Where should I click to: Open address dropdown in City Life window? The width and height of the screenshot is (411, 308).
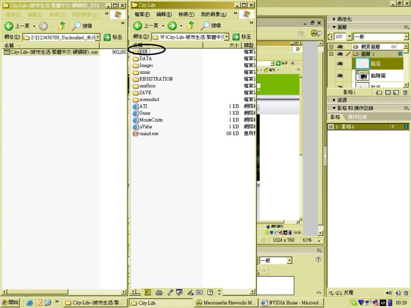coord(227,37)
